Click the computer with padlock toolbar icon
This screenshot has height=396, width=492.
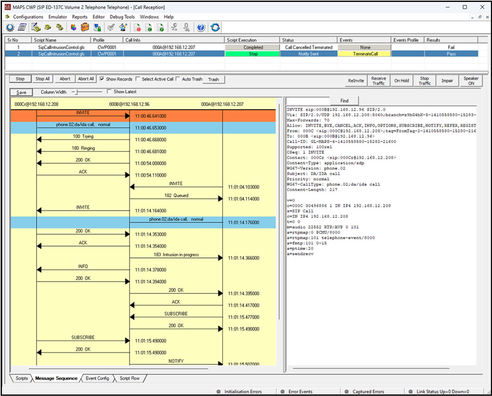click(98, 28)
